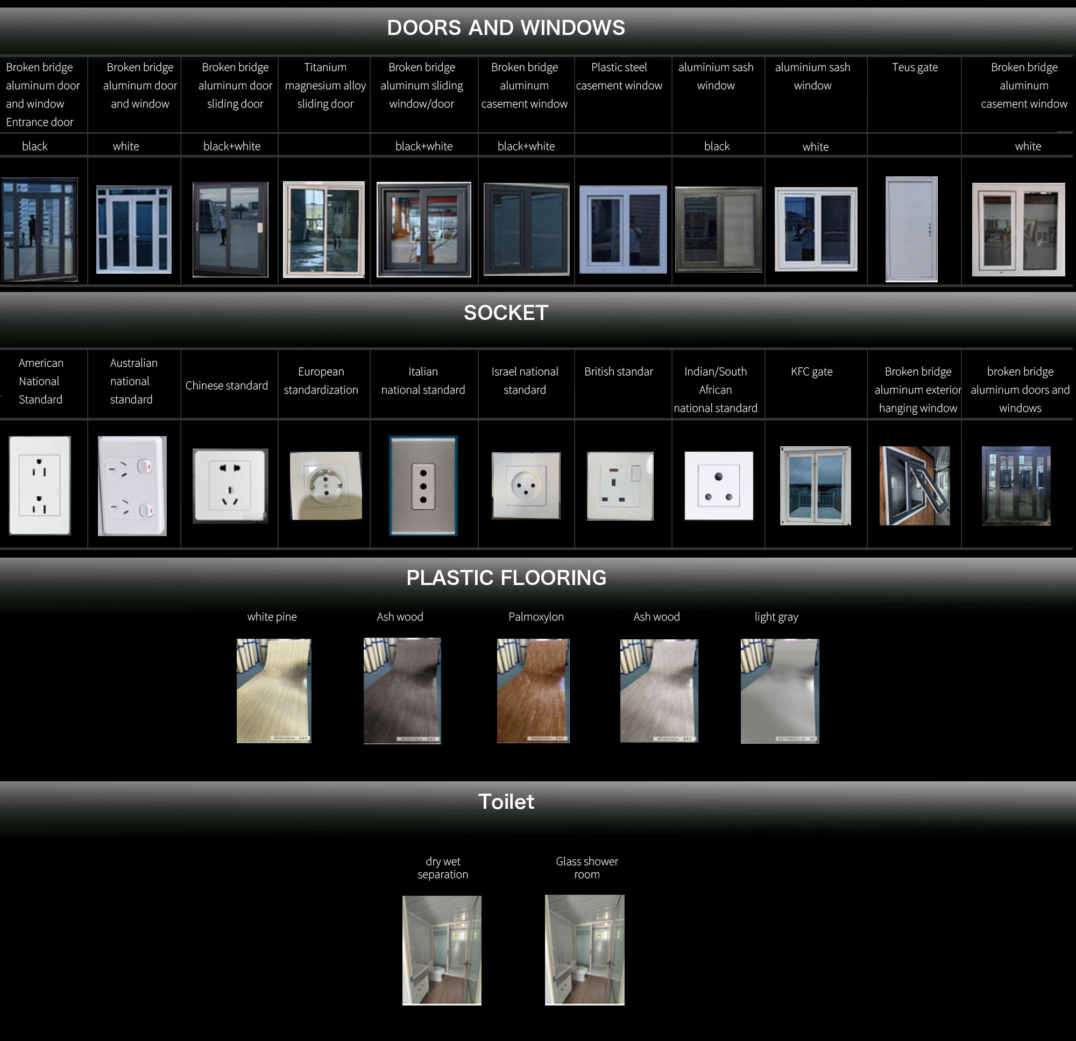This screenshot has height=1041, width=1076.
Task: Open the European standardization socket photo
Action: tap(325, 486)
